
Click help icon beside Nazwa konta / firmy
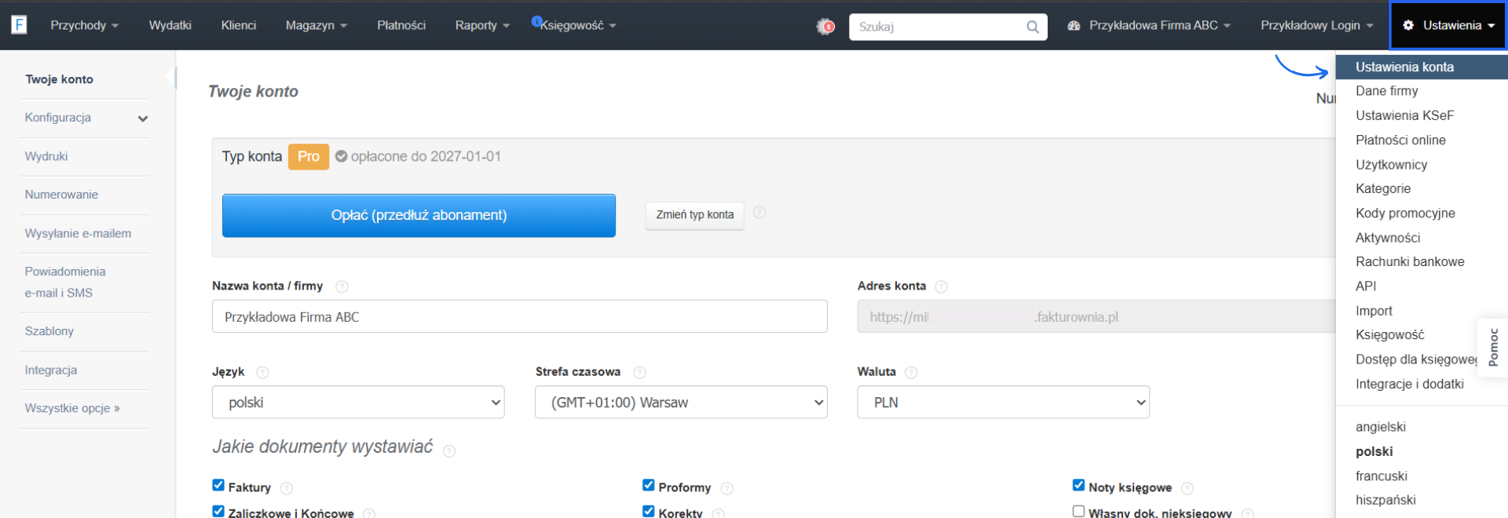click(x=342, y=286)
